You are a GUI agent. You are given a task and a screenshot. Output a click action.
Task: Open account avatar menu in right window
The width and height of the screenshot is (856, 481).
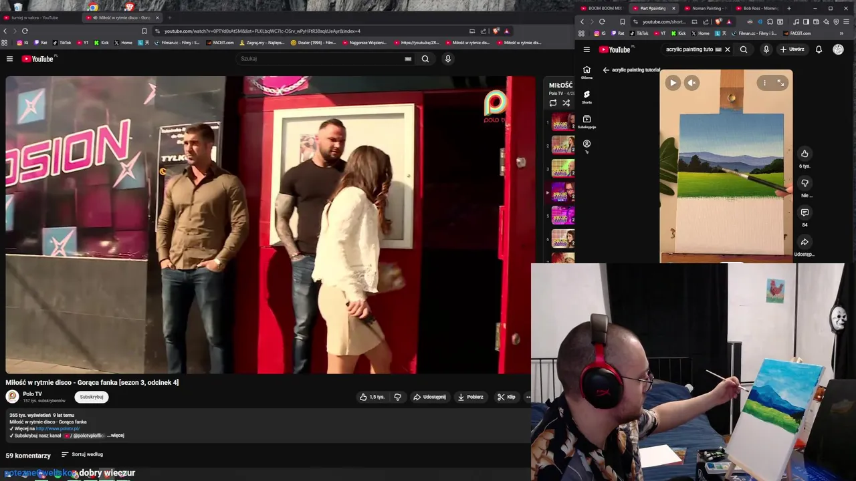(x=838, y=49)
